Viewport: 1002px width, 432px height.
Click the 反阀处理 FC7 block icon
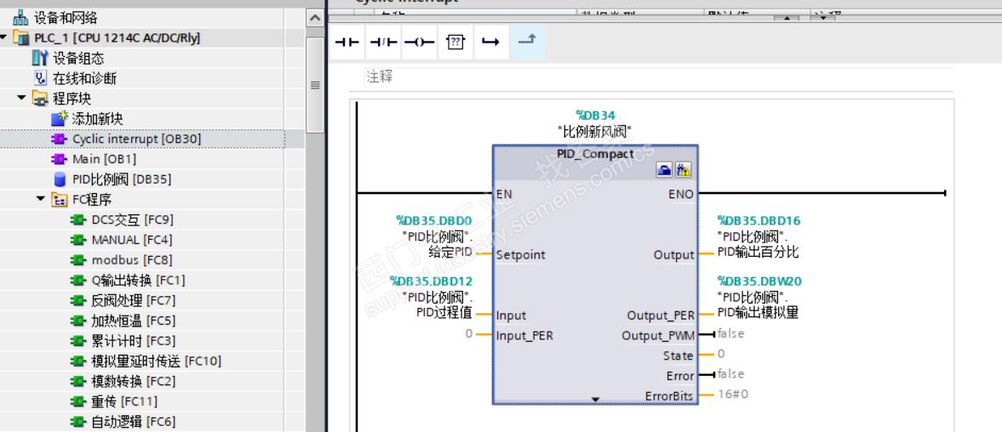(x=78, y=300)
